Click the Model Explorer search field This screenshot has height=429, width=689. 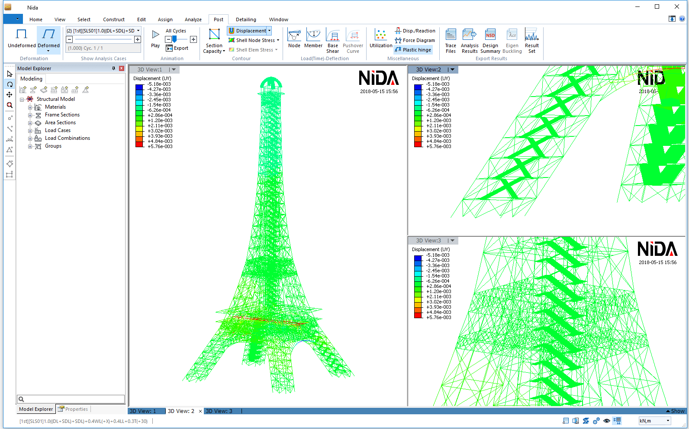(71, 399)
